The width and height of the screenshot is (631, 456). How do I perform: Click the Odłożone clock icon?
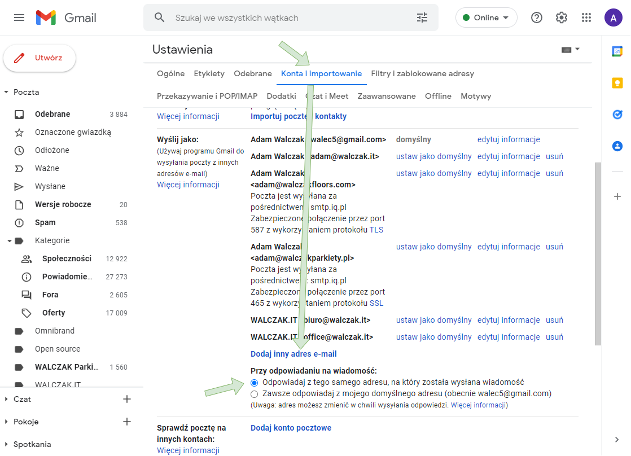coord(19,151)
